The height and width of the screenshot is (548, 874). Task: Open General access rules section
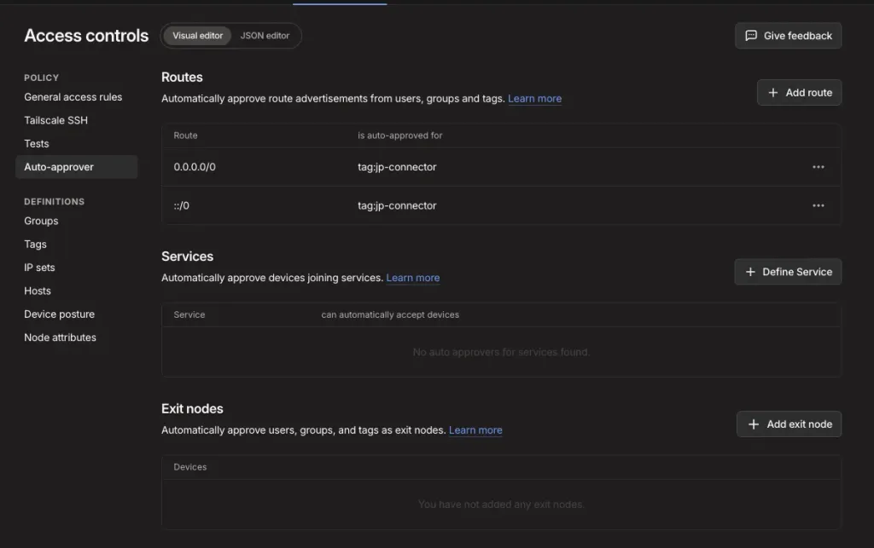click(x=73, y=97)
